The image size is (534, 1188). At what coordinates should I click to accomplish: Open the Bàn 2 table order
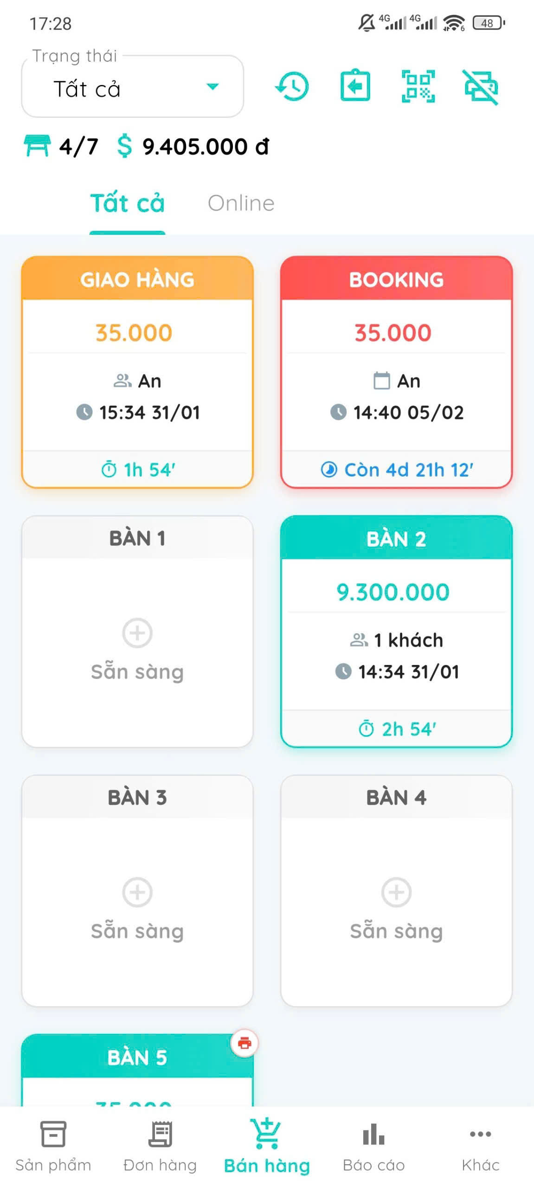pyautogui.click(x=396, y=631)
